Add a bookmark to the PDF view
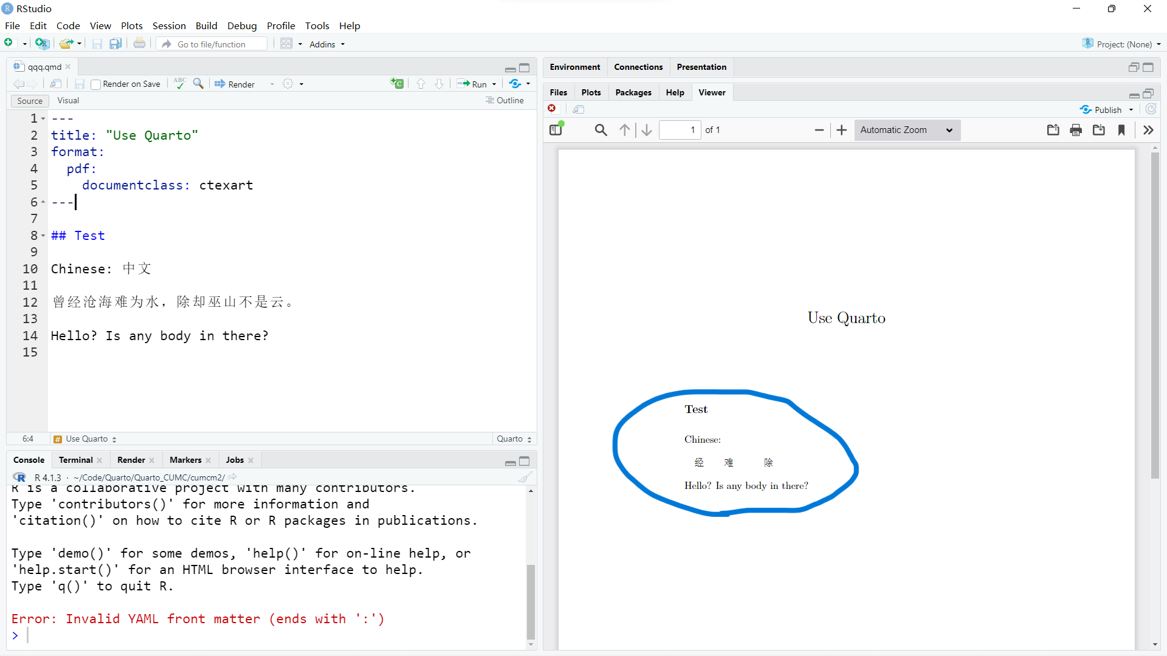 (x=1121, y=129)
